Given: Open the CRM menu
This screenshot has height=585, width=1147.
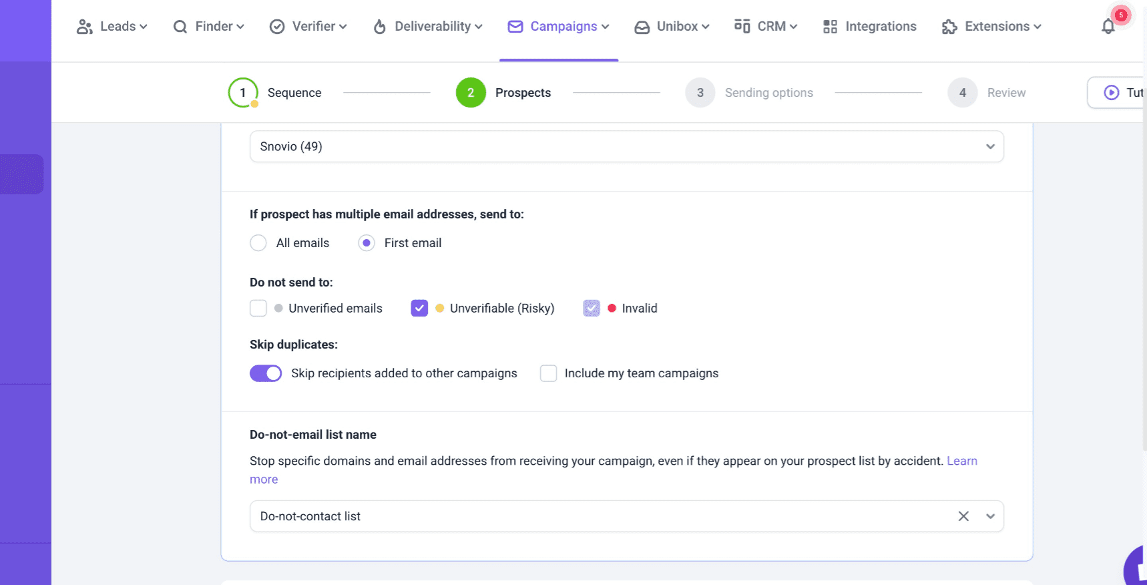Looking at the screenshot, I should pyautogui.click(x=765, y=27).
